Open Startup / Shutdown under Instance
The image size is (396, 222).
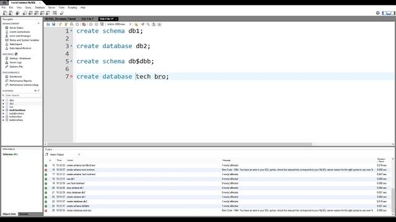pyautogui.click(x=20, y=59)
